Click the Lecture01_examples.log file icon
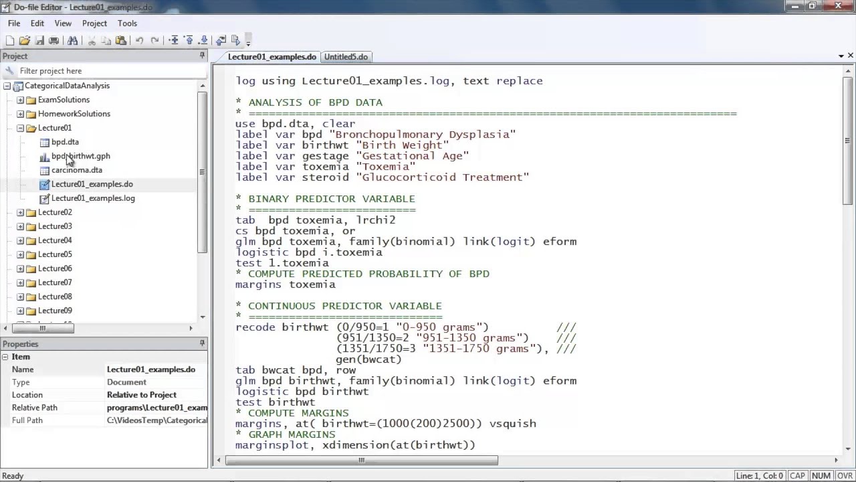Image resolution: width=856 pixels, height=482 pixels. [44, 198]
